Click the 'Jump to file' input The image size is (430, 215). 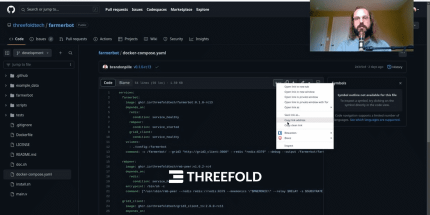click(x=38, y=64)
